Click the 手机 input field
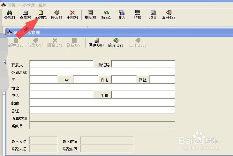 (x=143, y=95)
